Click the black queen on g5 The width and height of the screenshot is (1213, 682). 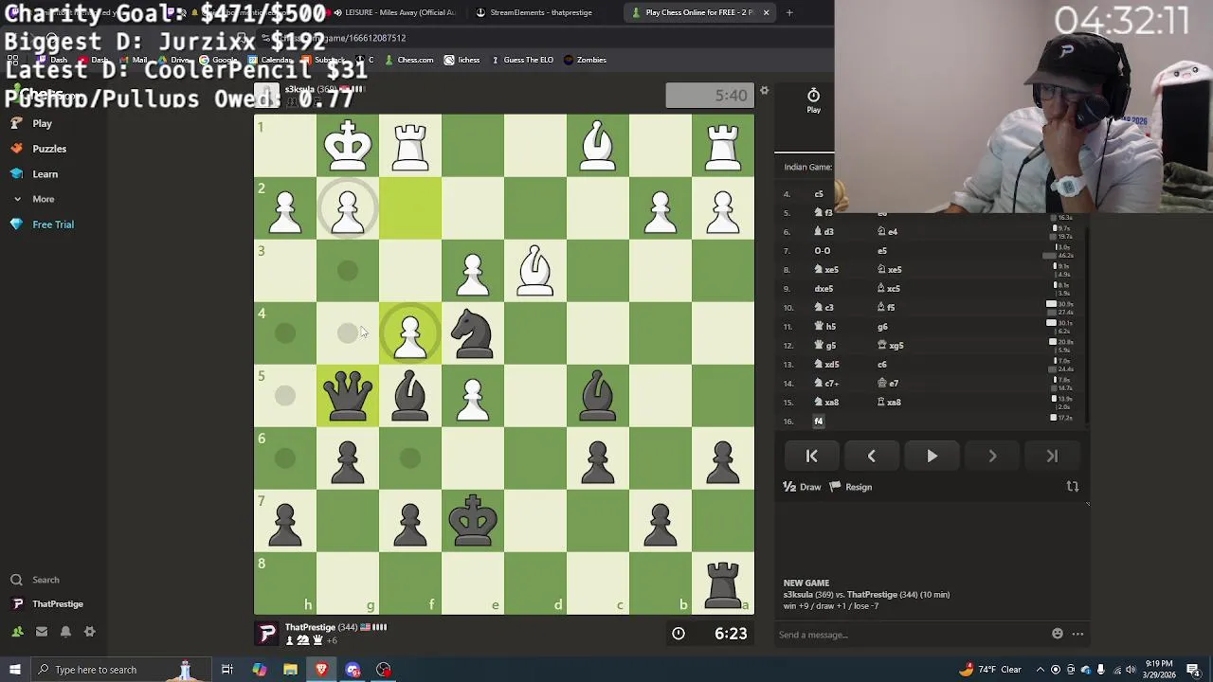[348, 395]
